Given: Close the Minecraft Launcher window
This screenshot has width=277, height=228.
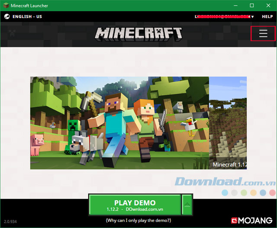Looking at the screenshot, I should click(x=268, y=6).
